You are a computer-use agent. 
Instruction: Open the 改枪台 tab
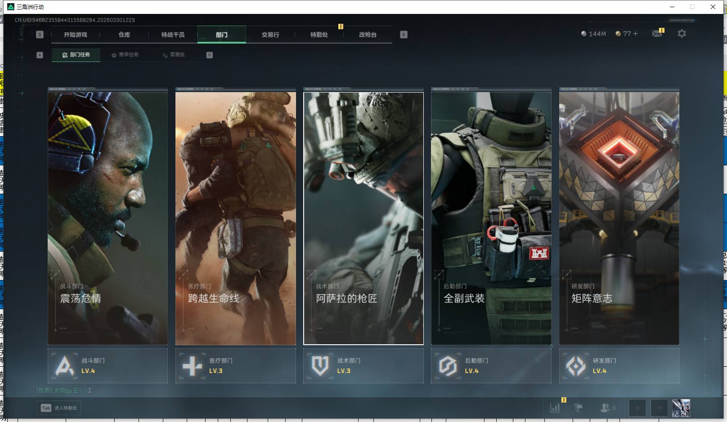point(368,35)
